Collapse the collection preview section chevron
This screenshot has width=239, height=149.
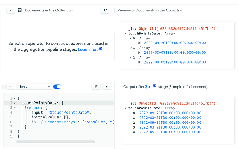tap(10, 10)
